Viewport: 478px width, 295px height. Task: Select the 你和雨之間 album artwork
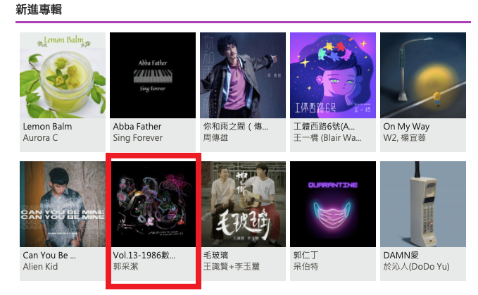point(243,75)
